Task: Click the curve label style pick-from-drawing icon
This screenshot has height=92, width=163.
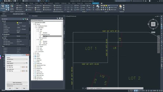Action: (x=26, y=71)
